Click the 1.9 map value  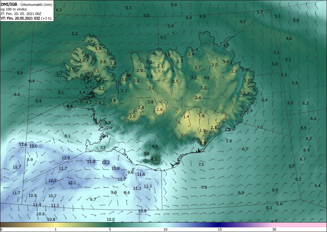point(202,131)
